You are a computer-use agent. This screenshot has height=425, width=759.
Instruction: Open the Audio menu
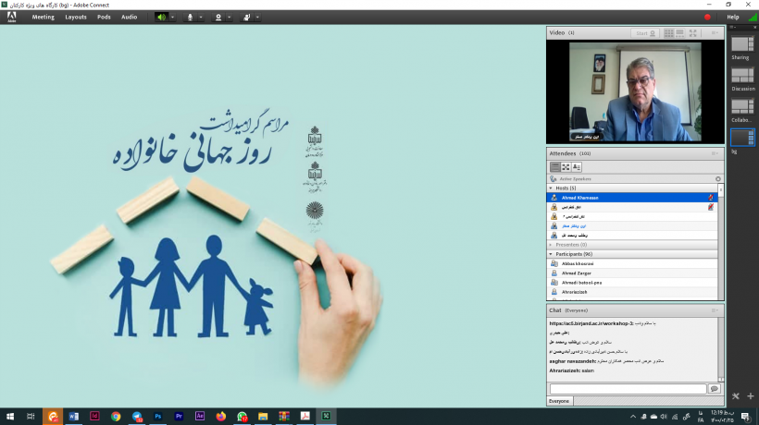pyautogui.click(x=130, y=17)
